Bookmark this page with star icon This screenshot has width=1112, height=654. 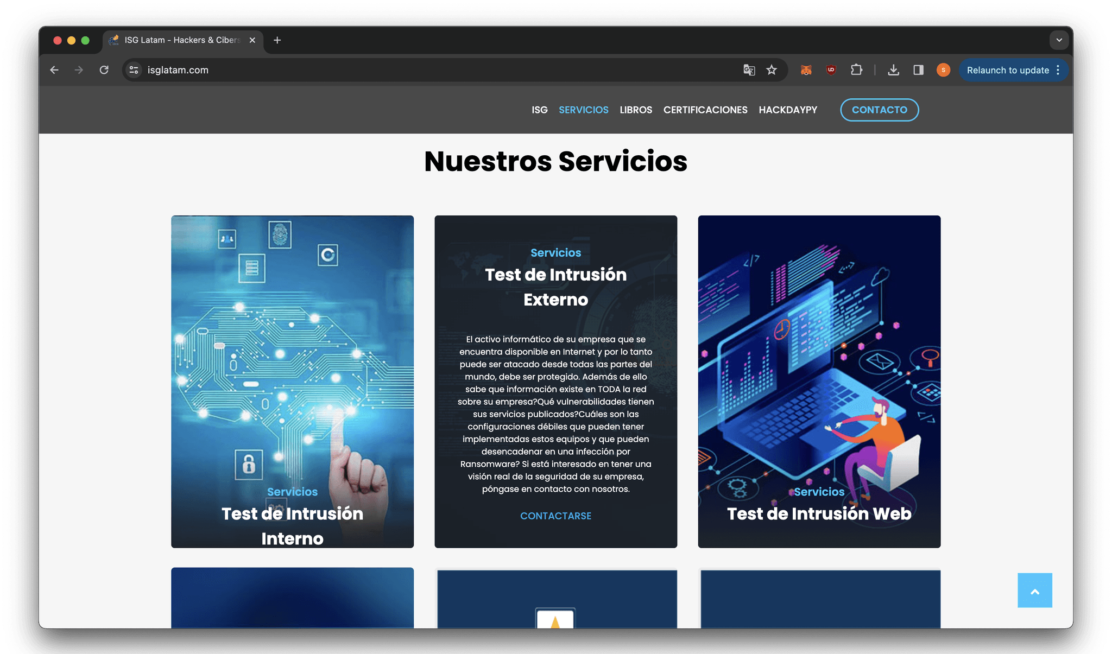[x=772, y=70]
